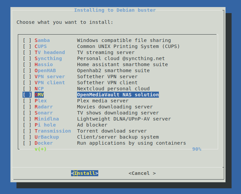Select the NCP entry name
The image size is (241, 194).
(39, 89)
